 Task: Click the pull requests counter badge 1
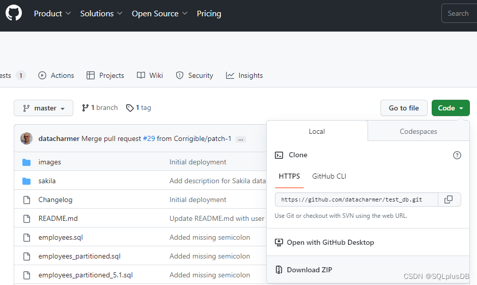pyautogui.click(x=21, y=75)
